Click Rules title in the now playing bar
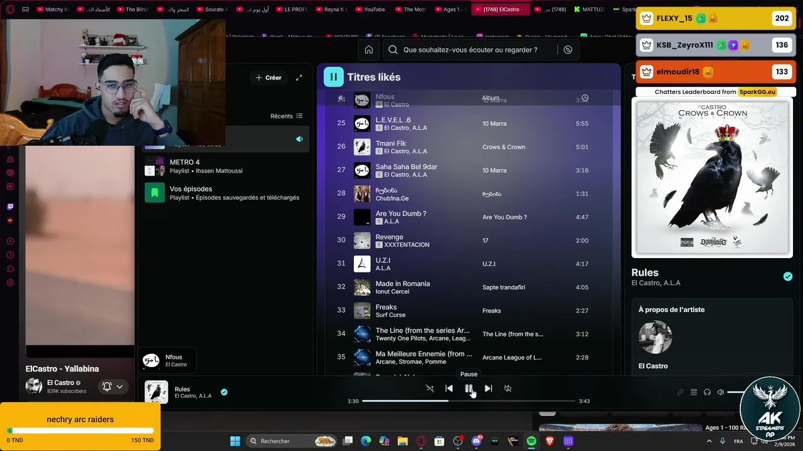The width and height of the screenshot is (803, 451). coord(182,389)
